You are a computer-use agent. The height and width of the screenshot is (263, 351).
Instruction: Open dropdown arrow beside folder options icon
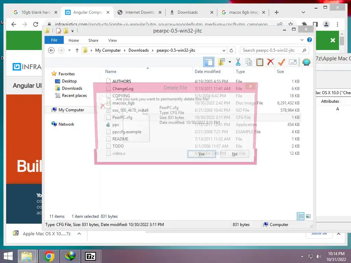pos(230,62)
